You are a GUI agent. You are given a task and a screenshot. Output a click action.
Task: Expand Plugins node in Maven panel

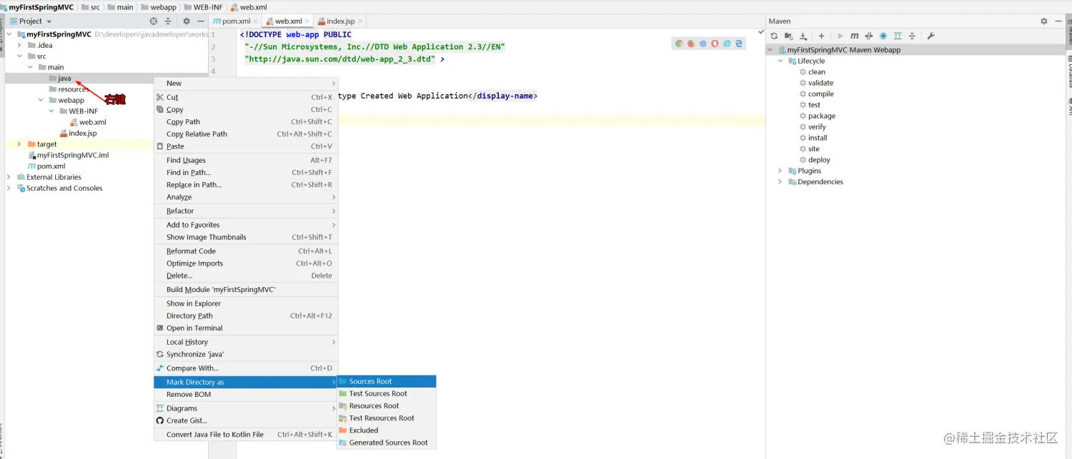click(x=780, y=171)
